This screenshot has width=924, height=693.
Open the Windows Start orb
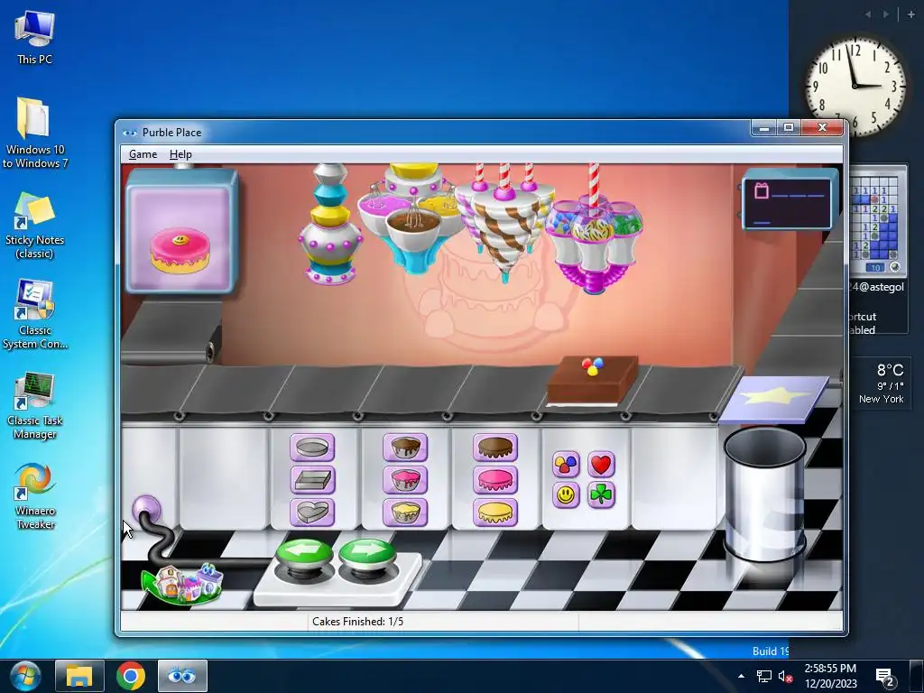click(25, 676)
